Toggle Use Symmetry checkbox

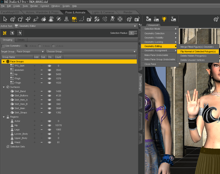[3, 46]
